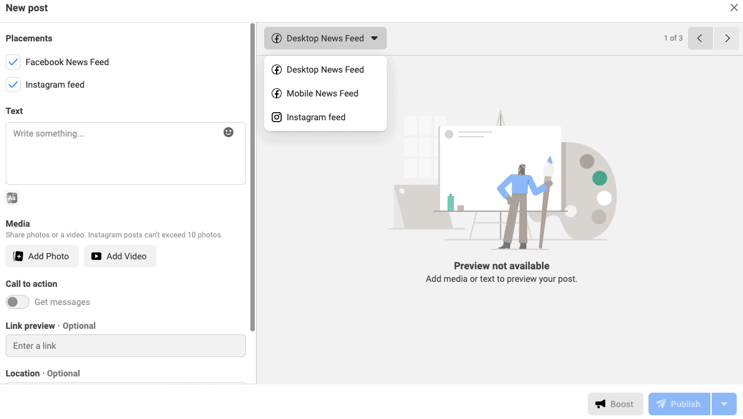Click the 'New post' dialog title
Screen dimensions: 743x419
pos(26,8)
